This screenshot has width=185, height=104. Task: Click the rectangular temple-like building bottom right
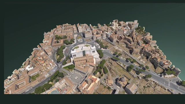[131, 88]
